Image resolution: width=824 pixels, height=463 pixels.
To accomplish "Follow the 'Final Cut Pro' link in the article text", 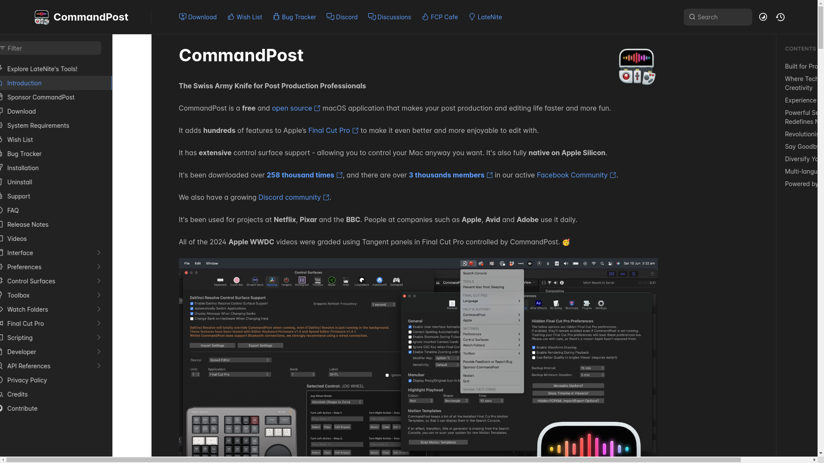I will (333, 130).
